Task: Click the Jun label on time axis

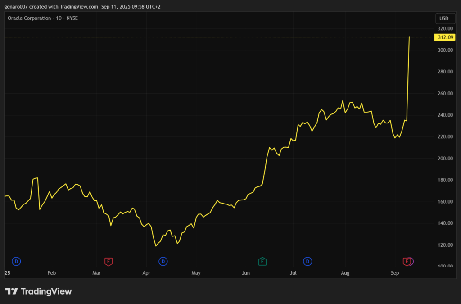Action: pos(246,273)
